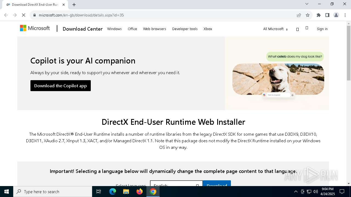
Task: Open volume control tray icon
Action: click(x=316, y=192)
